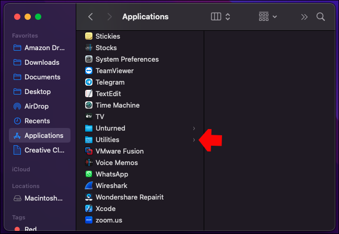339x234 pixels.
Task: Click the zoom.us app icon
Action: tap(89, 220)
